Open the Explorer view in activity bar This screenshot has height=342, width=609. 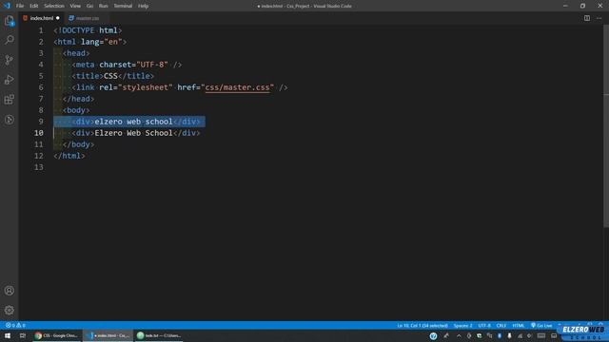pyautogui.click(x=10, y=21)
